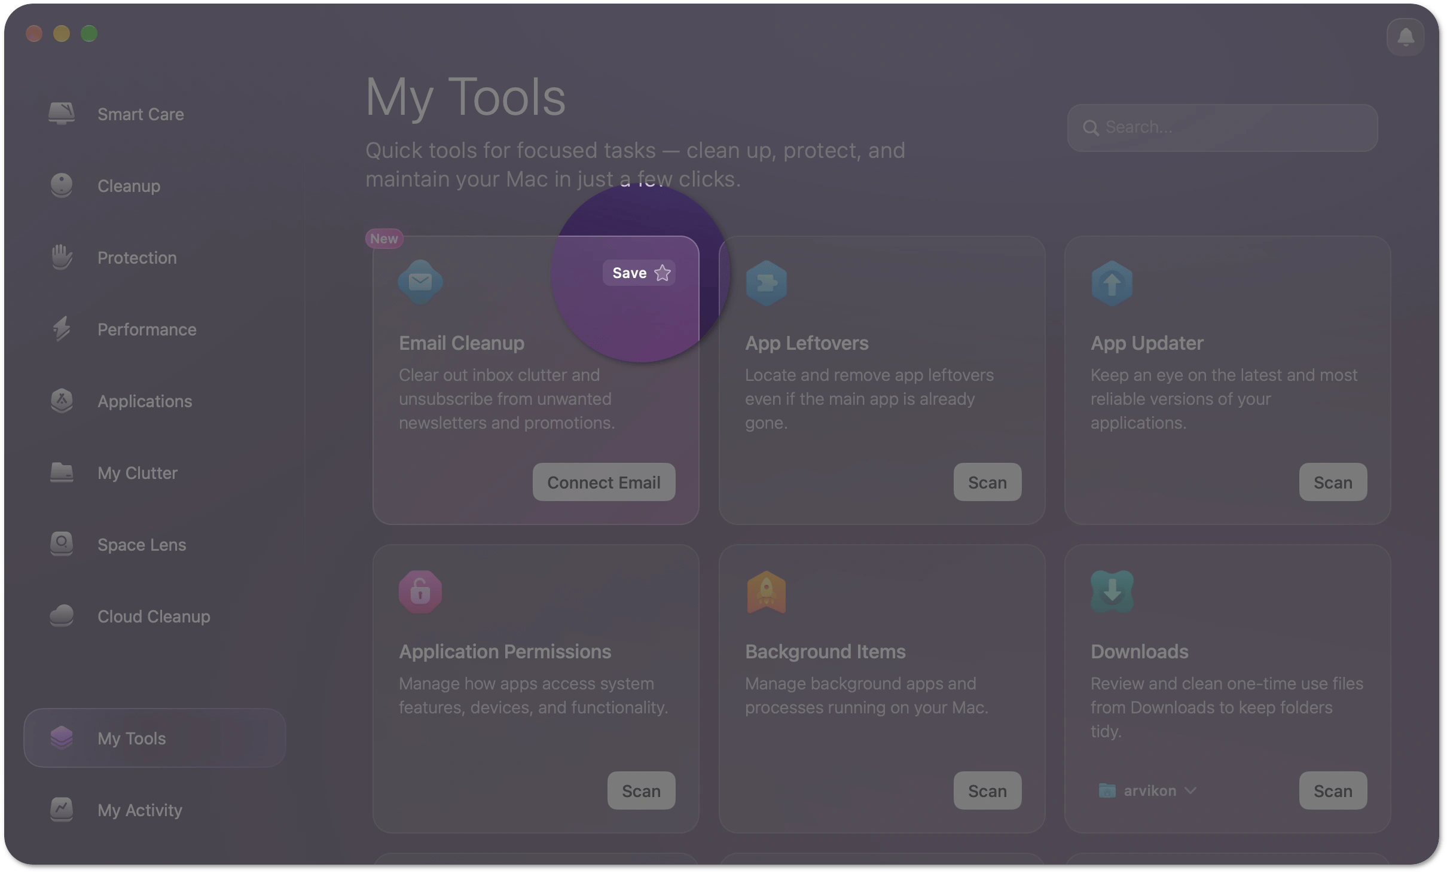This screenshot has width=1447, height=873.
Task: Click the Connect Email button
Action: 604,482
